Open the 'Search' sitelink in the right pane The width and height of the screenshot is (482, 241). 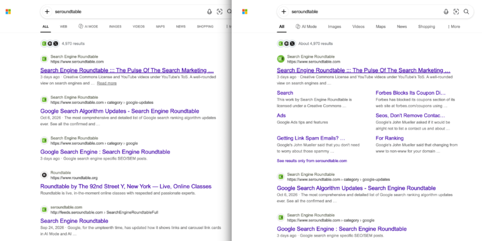pyautogui.click(x=285, y=93)
